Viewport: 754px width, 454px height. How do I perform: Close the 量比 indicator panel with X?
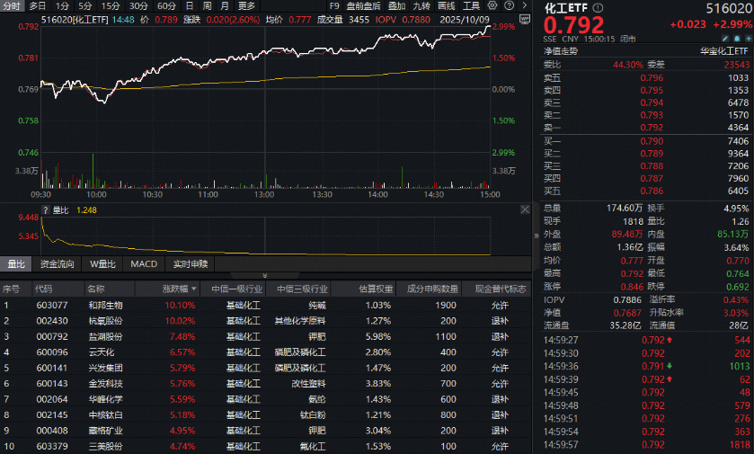click(x=525, y=209)
